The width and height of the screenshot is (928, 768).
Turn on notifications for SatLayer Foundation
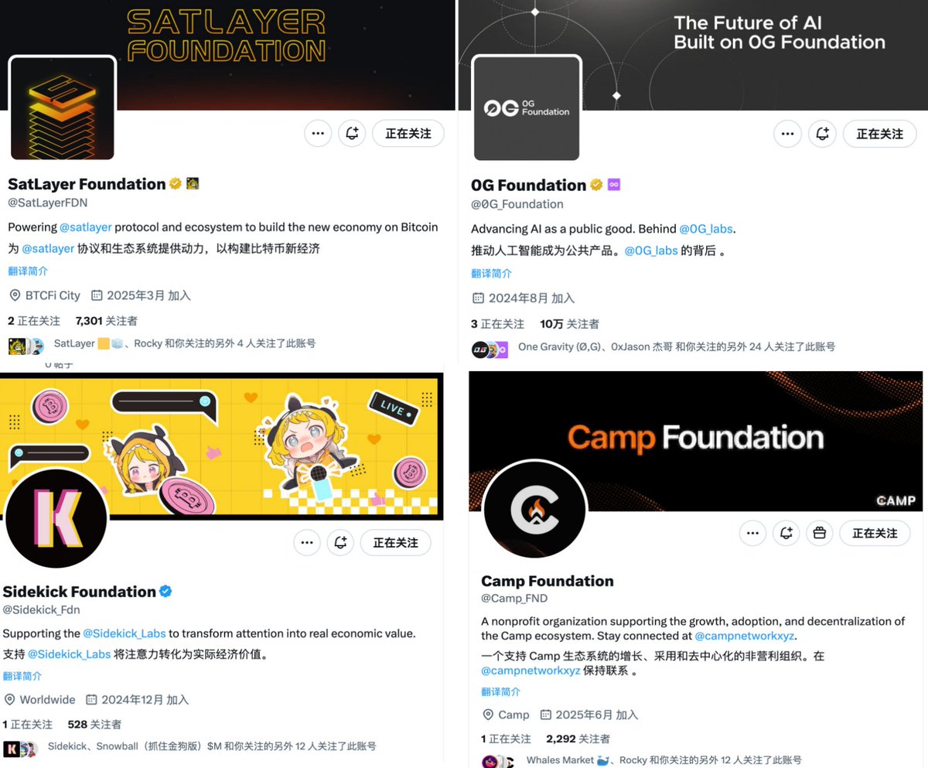click(352, 133)
